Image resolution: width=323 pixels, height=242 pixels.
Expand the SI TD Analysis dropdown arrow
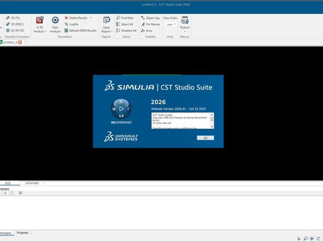[x=46, y=31]
